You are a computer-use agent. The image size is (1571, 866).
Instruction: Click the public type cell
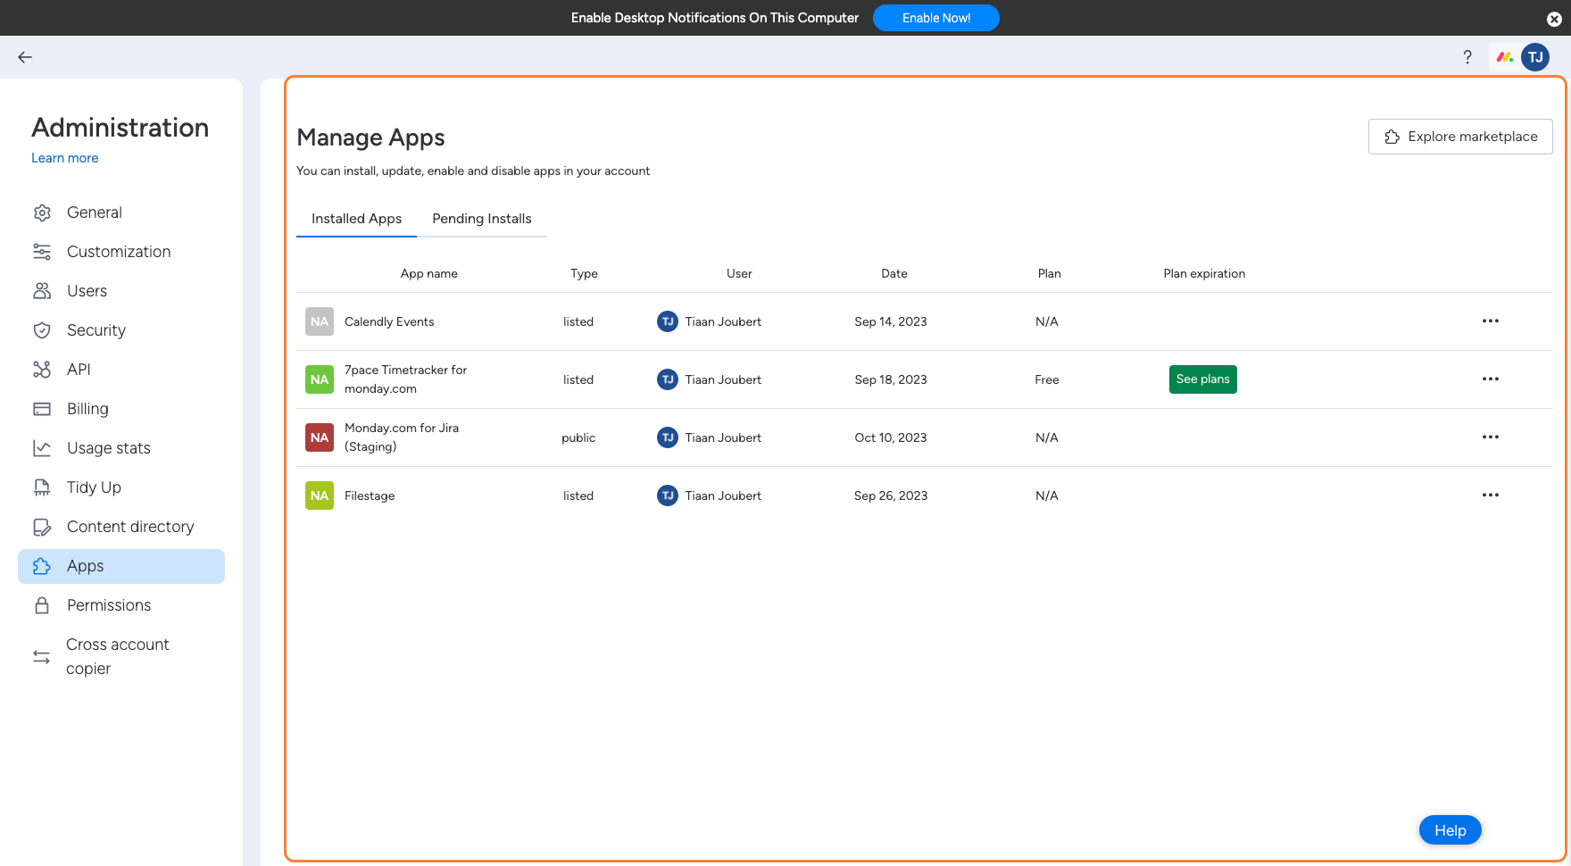(578, 437)
